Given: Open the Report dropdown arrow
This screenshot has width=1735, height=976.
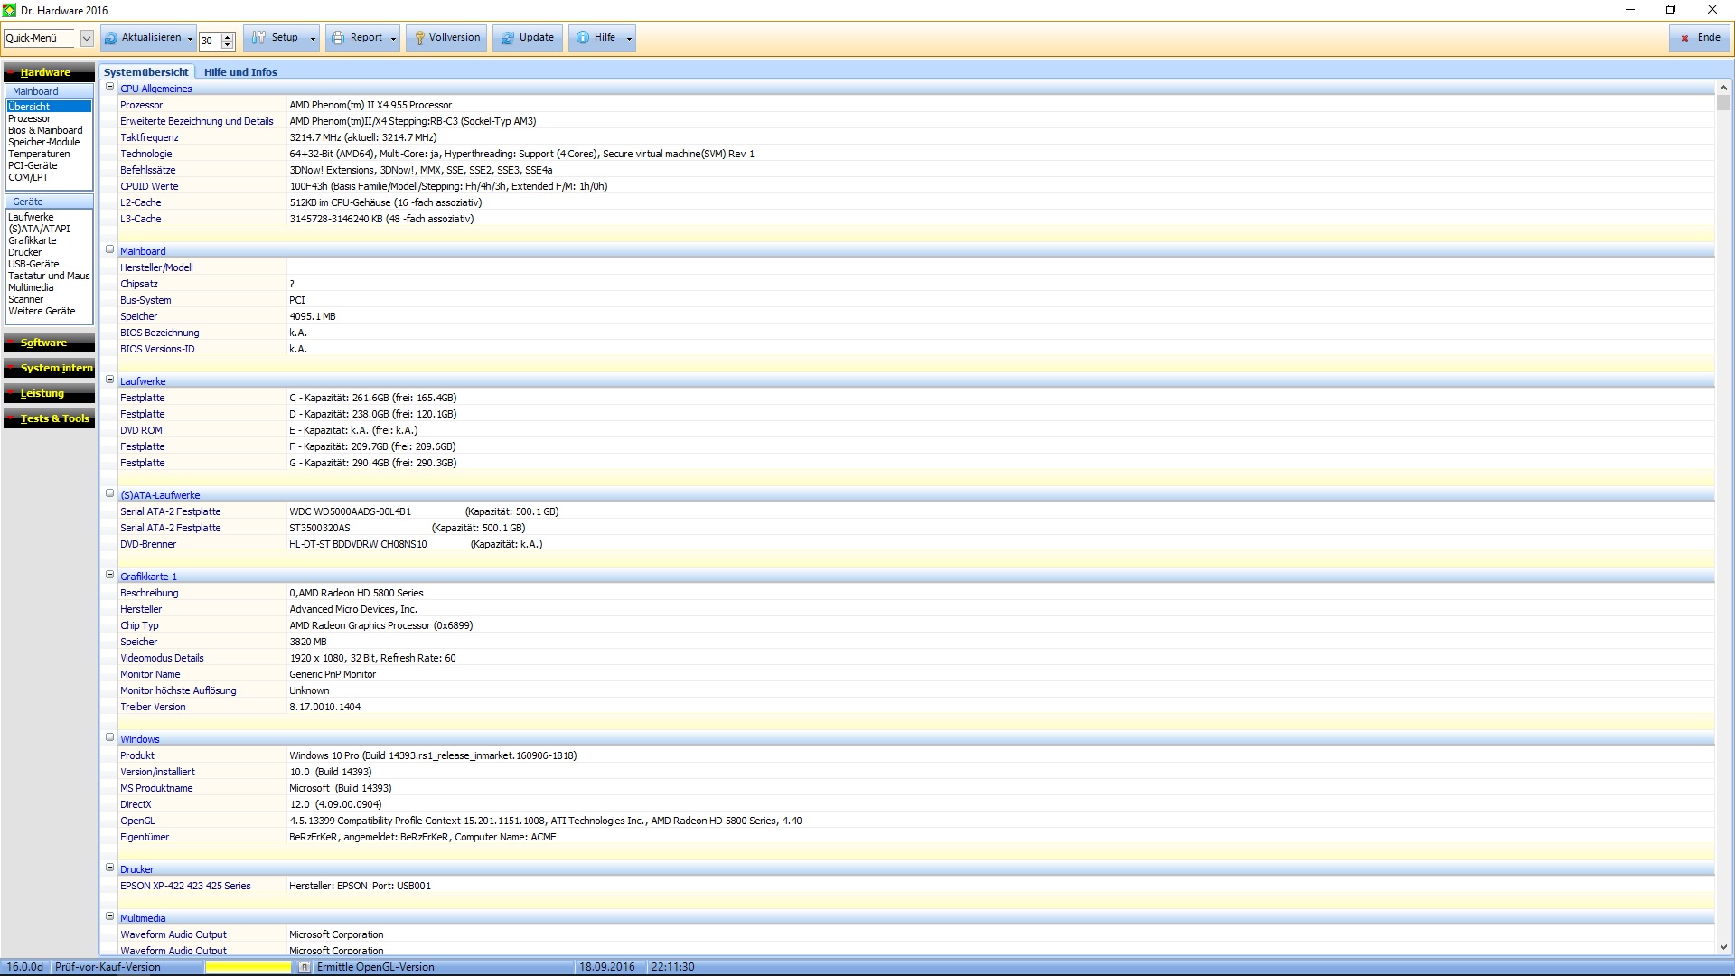Looking at the screenshot, I should point(394,38).
